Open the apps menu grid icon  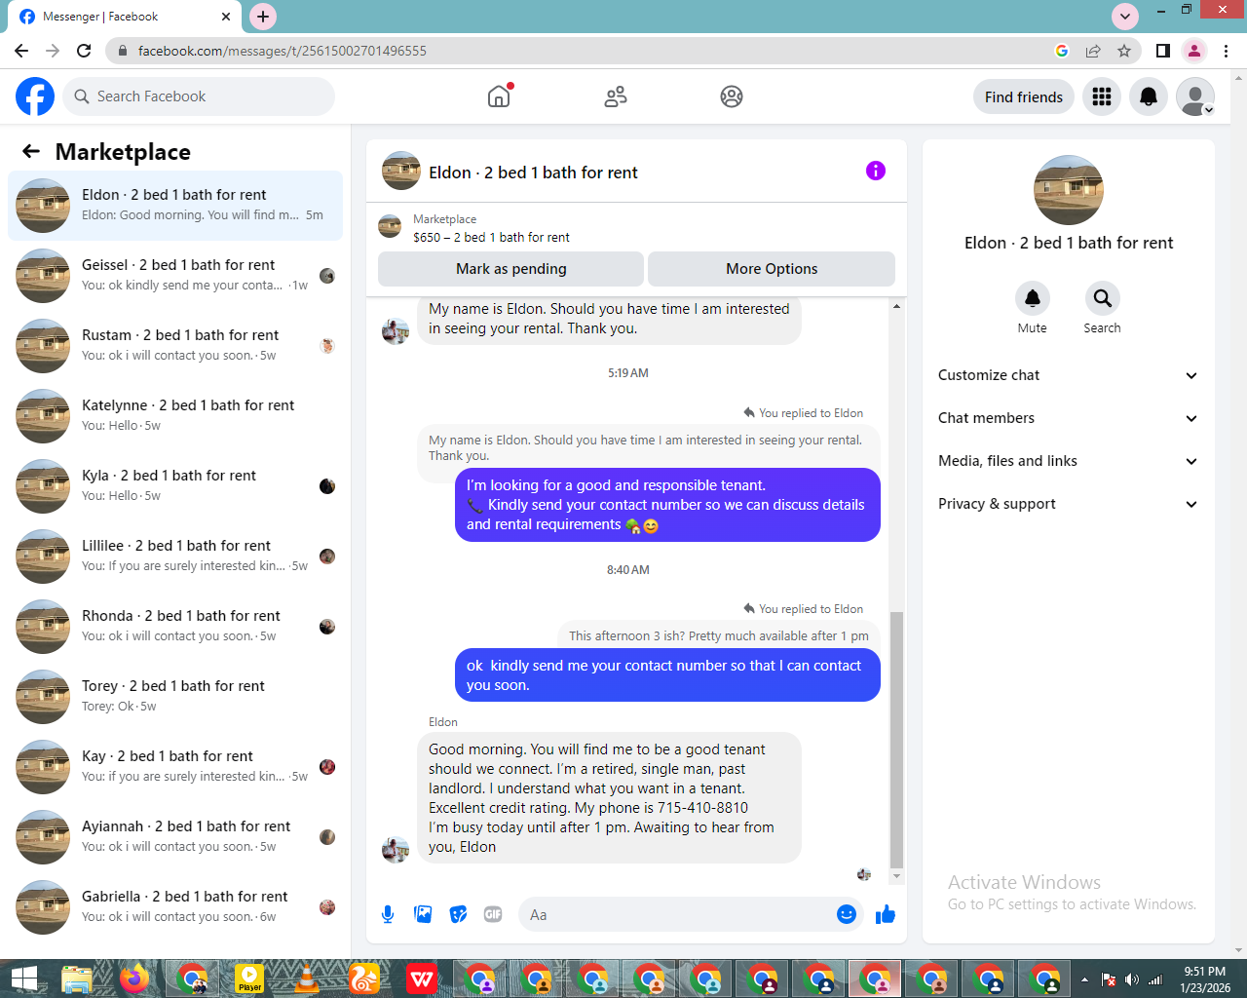[1102, 96]
